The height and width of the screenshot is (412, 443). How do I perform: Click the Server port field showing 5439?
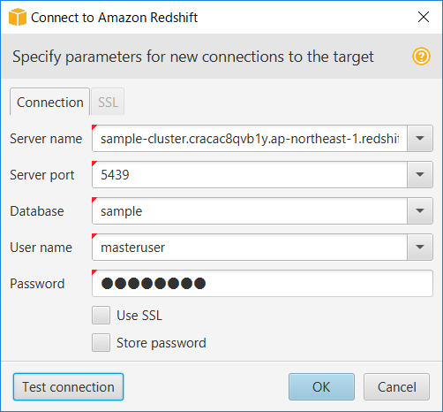pos(250,174)
